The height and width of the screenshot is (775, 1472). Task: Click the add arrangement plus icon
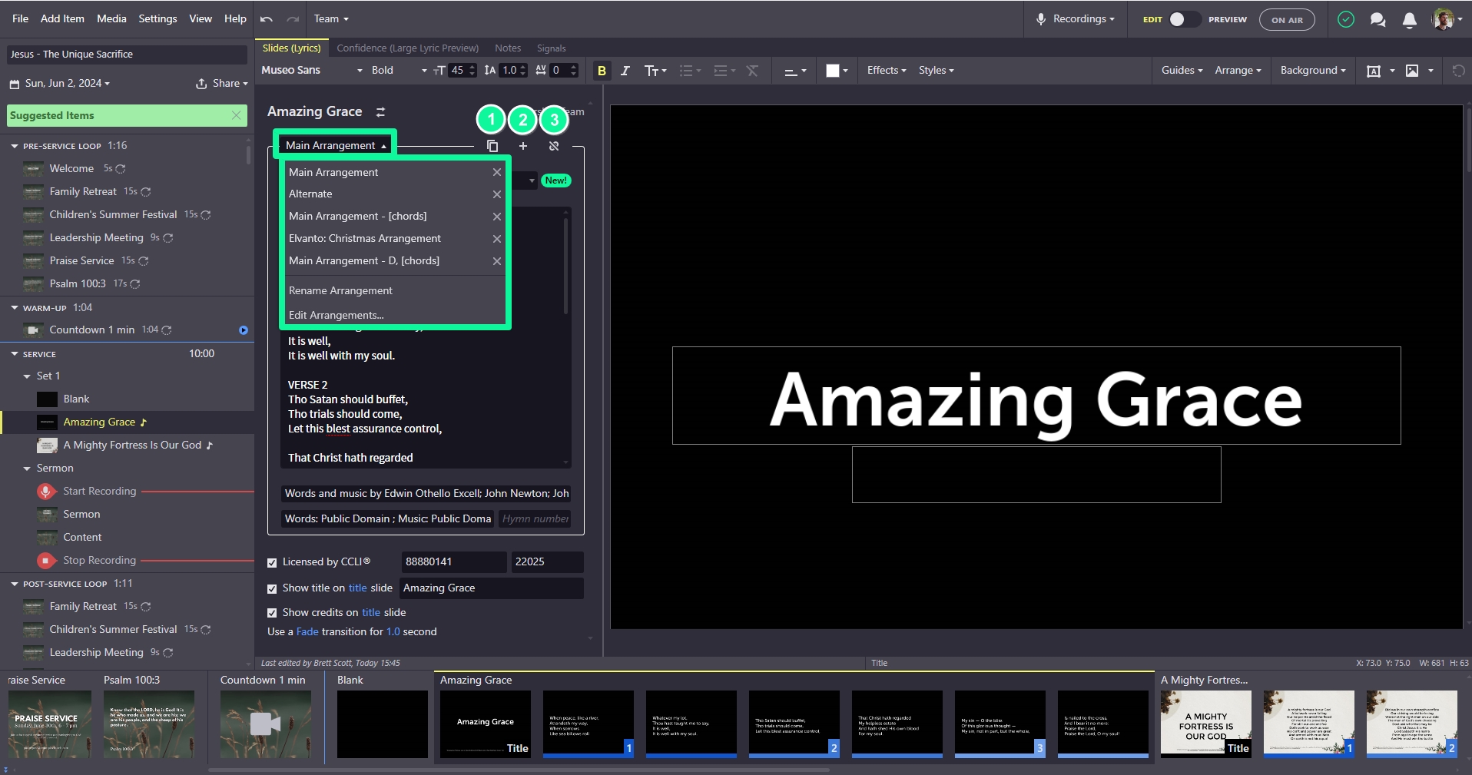(x=523, y=146)
